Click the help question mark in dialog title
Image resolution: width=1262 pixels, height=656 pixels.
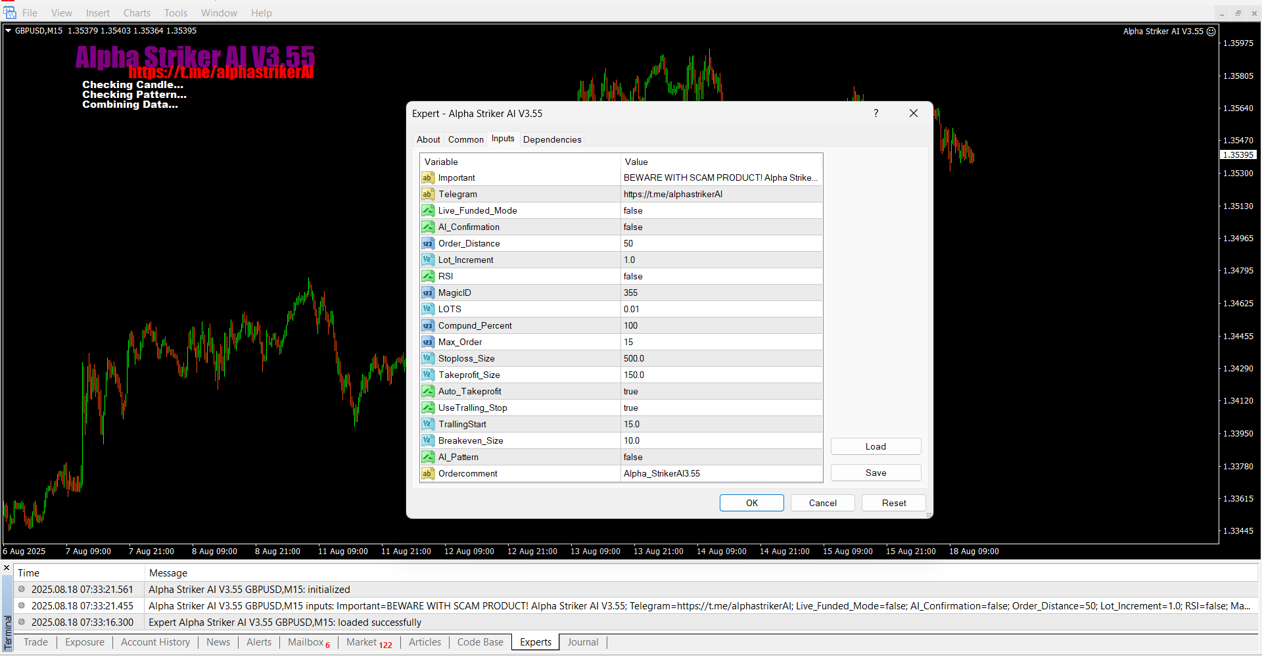876,113
